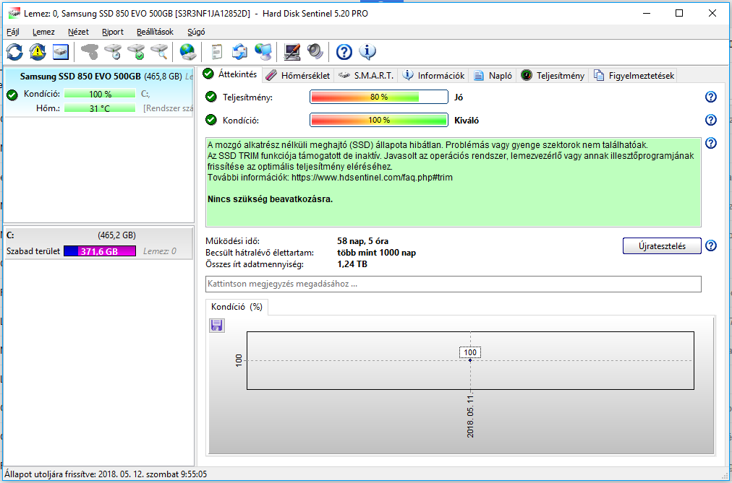Click the notepad report toolbar icon
Screen dimensions: 732x483
point(216,52)
